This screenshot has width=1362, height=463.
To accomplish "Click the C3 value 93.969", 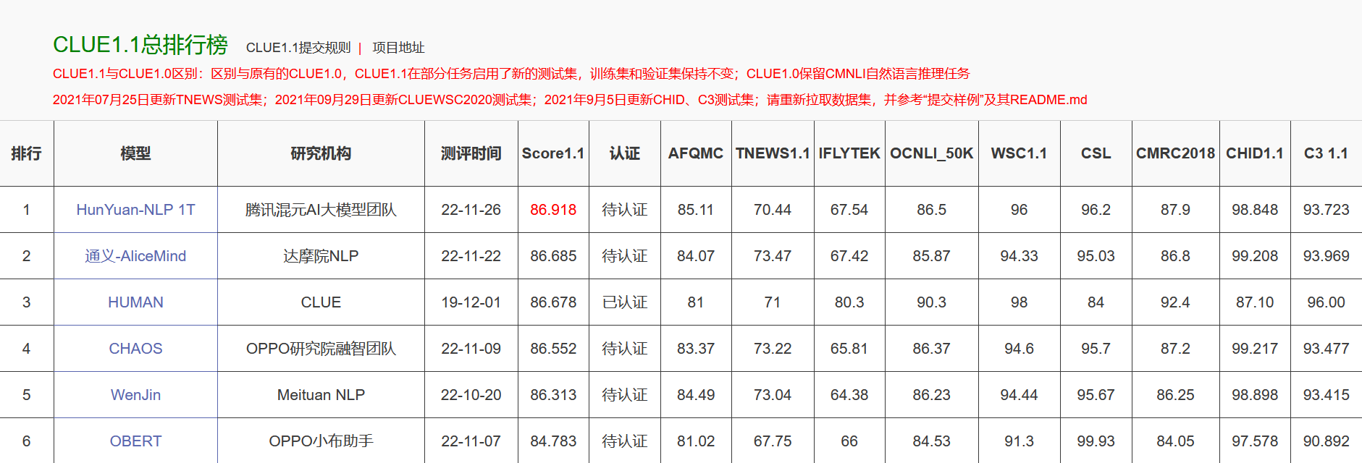I will pyautogui.click(x=1326, y=256).
